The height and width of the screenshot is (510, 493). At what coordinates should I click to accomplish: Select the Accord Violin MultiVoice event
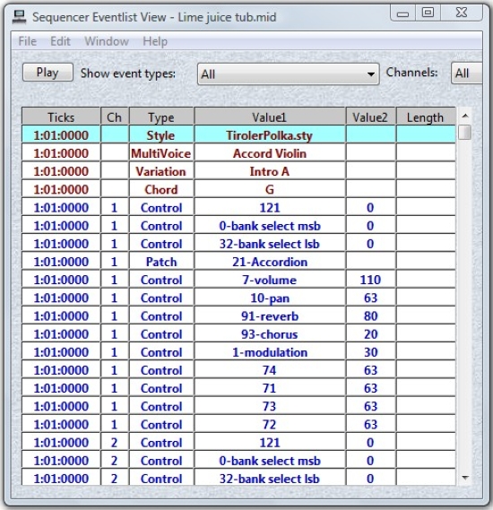[x=238, y=153]
